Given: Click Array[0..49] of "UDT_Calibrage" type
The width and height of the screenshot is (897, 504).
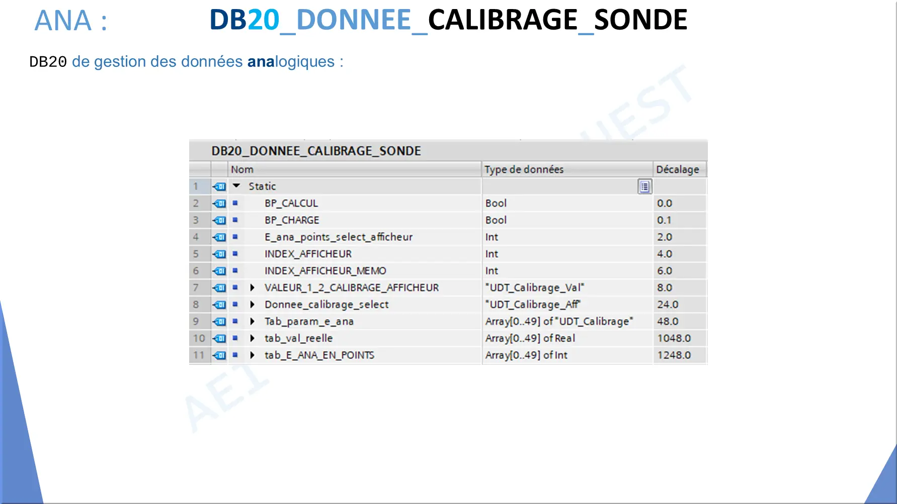Looking at the screenshot, I should (559, 322).
